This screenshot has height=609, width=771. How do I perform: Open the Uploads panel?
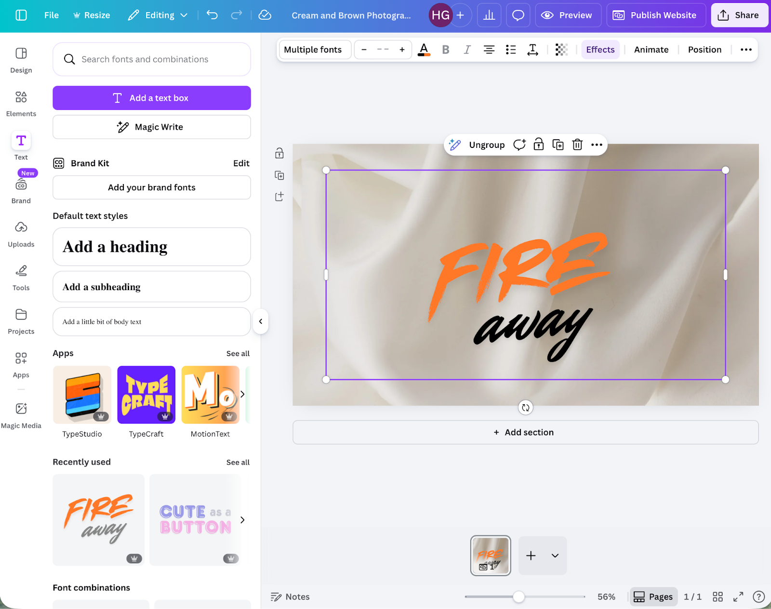point(21,231)
